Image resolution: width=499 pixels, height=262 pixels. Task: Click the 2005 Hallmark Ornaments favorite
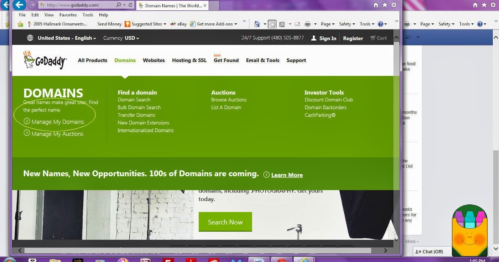pos(57,24)
